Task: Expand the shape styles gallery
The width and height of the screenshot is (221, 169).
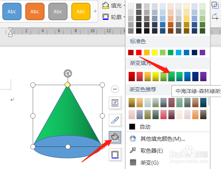Action: 95,11
